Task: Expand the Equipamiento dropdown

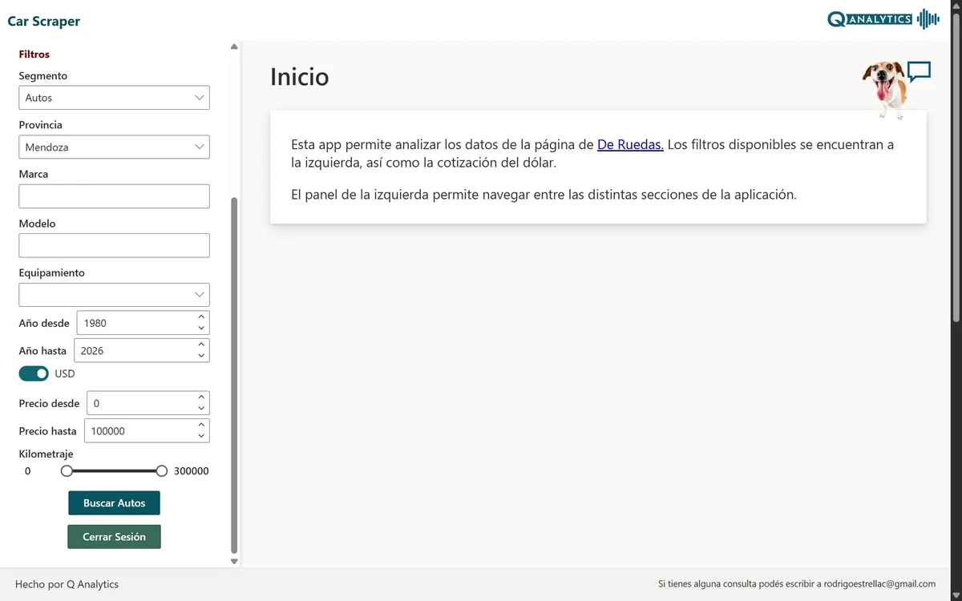Action: (x=114, y=295)
